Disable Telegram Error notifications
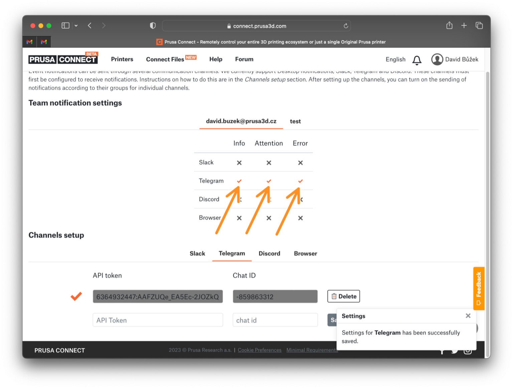This screenshot has height=388, width=513. [x=300, y=181]
